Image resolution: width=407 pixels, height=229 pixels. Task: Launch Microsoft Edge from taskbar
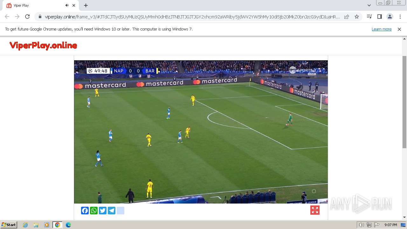tap(68, 225)
